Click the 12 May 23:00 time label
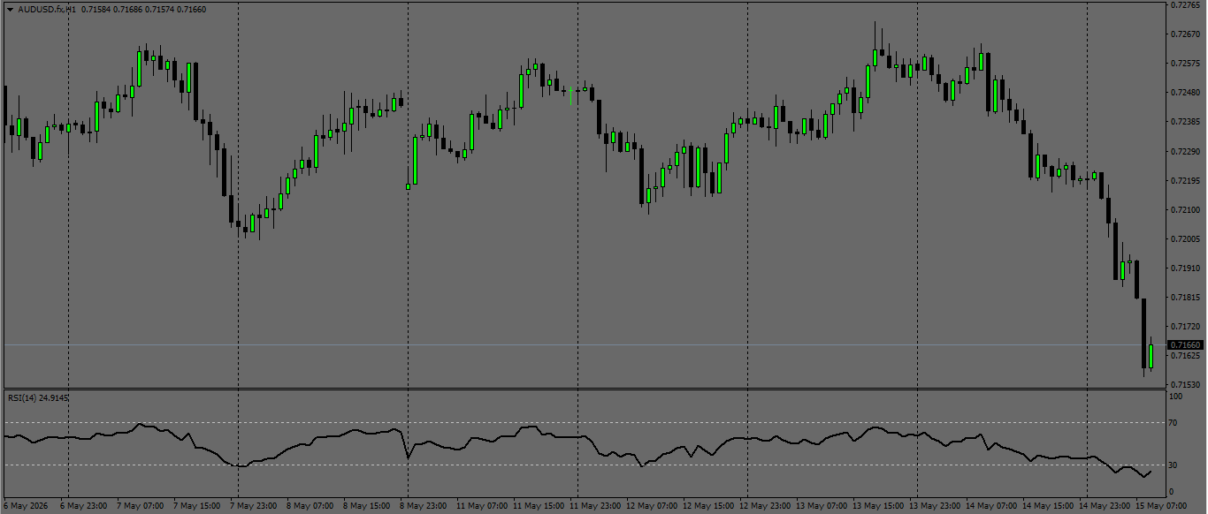Image resolution: width=1208 pixels, height=514 pixels. (x=764, y=506)
